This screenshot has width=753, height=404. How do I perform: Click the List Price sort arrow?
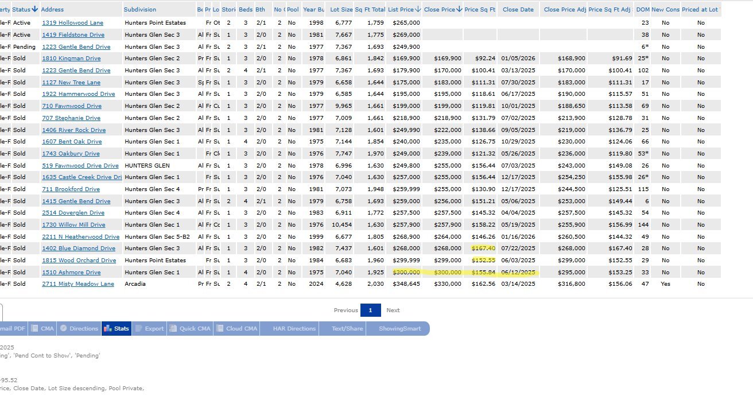418,9
